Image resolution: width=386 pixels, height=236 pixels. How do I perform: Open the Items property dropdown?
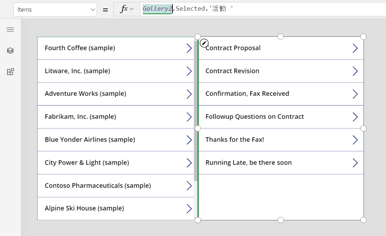pos(55,10)
